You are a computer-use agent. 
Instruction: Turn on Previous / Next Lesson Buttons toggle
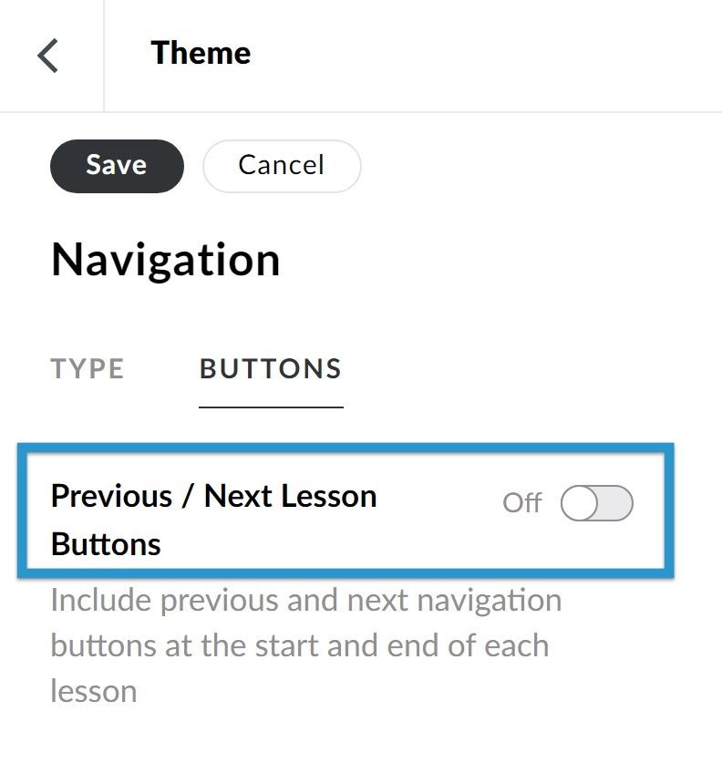(x=596, y=503)
